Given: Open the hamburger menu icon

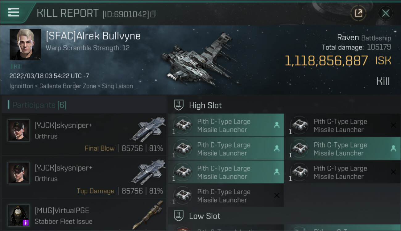Looking at the screenshot, I should (x=13, y=12).
